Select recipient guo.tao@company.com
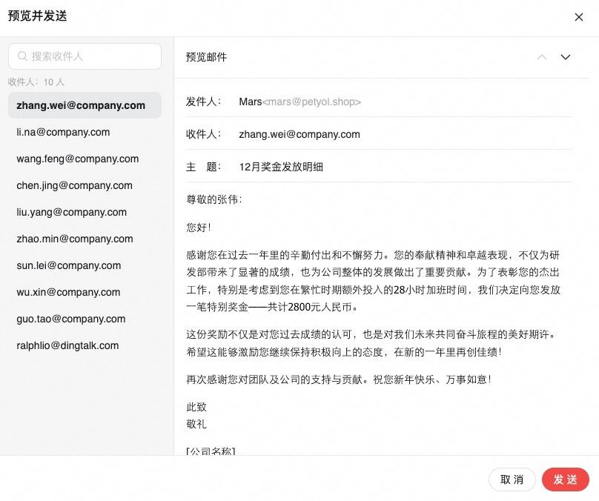 coord(71,319)
